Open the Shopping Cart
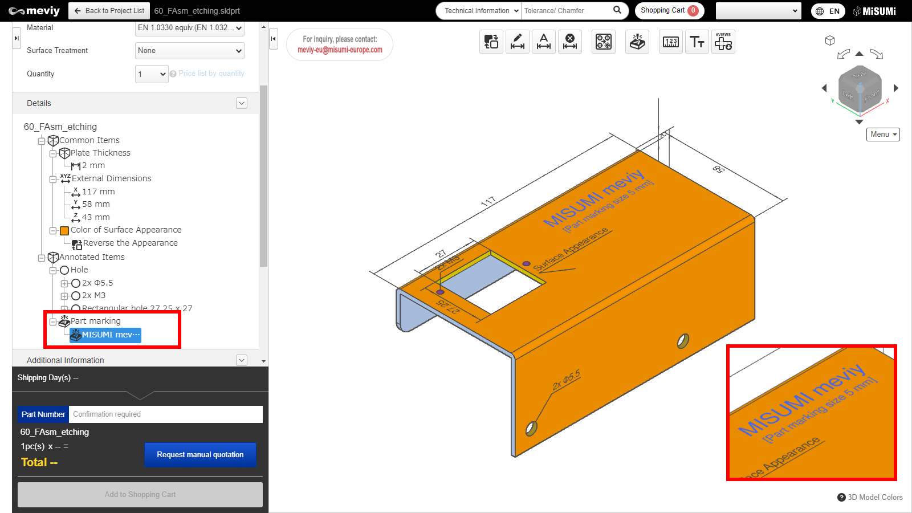This screenshot has width=912, height=513. pyautogui.click(x=670, y=10)
